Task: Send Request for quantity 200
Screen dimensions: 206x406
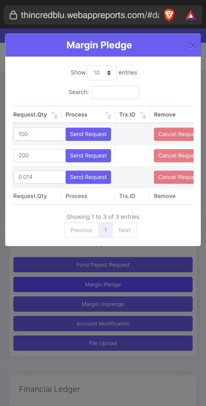Action: (x=88, y=155)
